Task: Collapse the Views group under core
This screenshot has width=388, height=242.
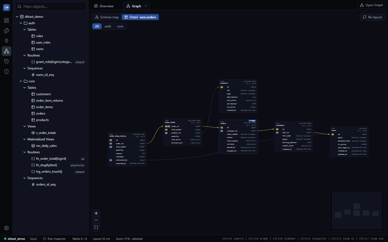Action: click(25, 126)
